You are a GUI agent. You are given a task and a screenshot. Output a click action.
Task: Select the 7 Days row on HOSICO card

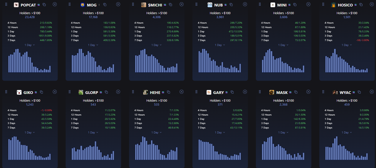pyautogui.click(x=347, y=40)
